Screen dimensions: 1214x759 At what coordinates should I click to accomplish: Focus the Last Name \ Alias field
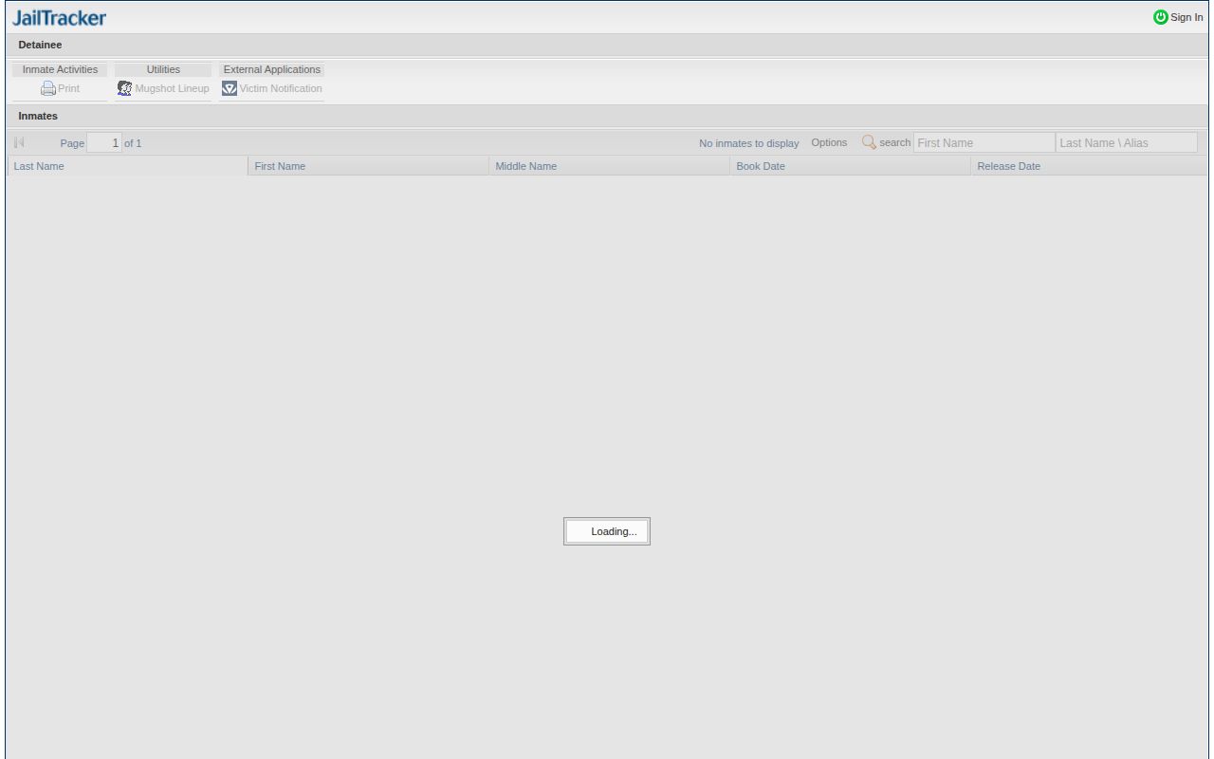pyautogui.click(x=1126, y=143)
